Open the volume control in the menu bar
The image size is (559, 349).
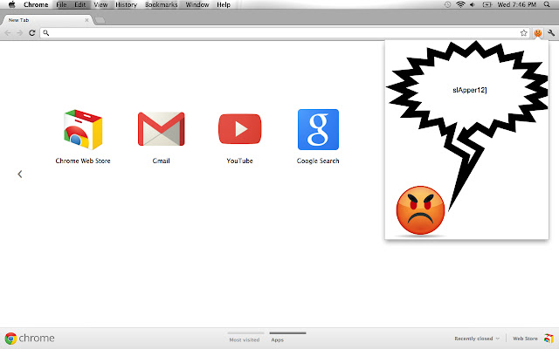(473, 4)
